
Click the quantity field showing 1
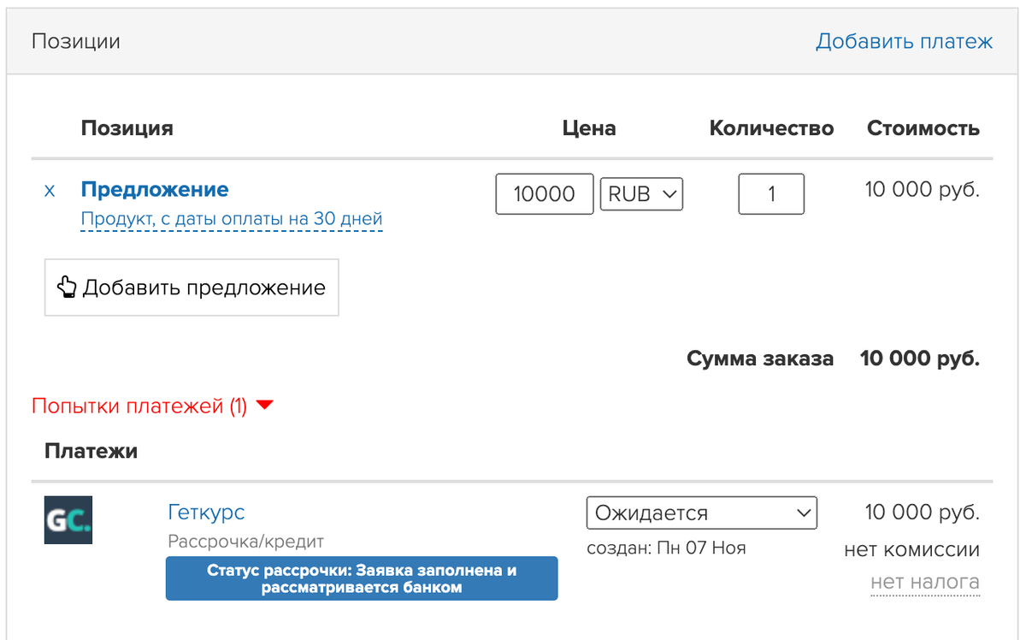point(771,194)
